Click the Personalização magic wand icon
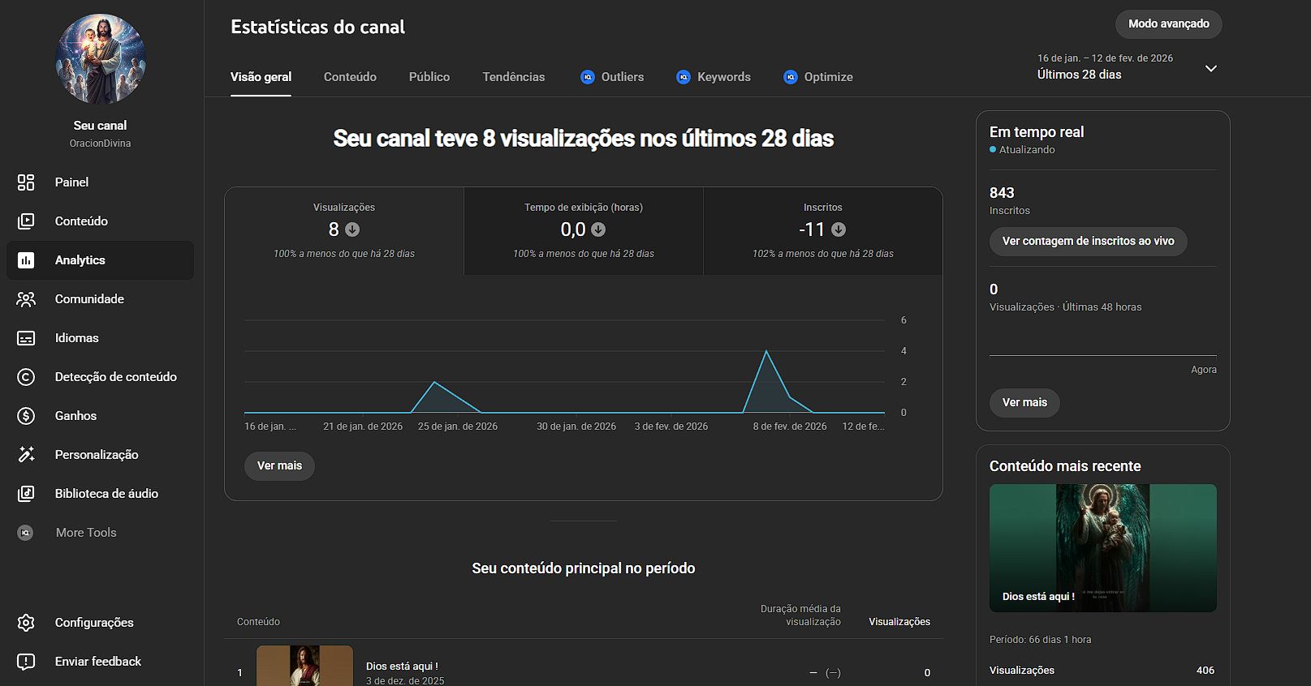 (26, 455)
